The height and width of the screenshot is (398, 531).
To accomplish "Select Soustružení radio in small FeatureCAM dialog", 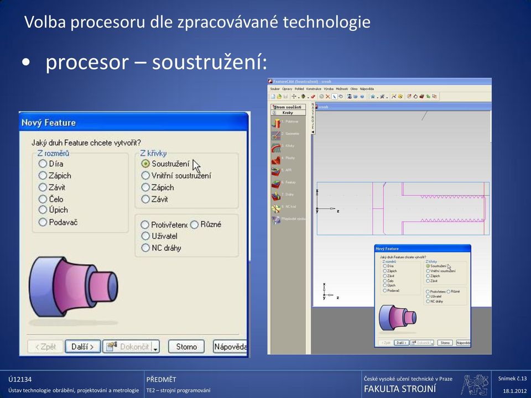I will click(x=428, y=266).
